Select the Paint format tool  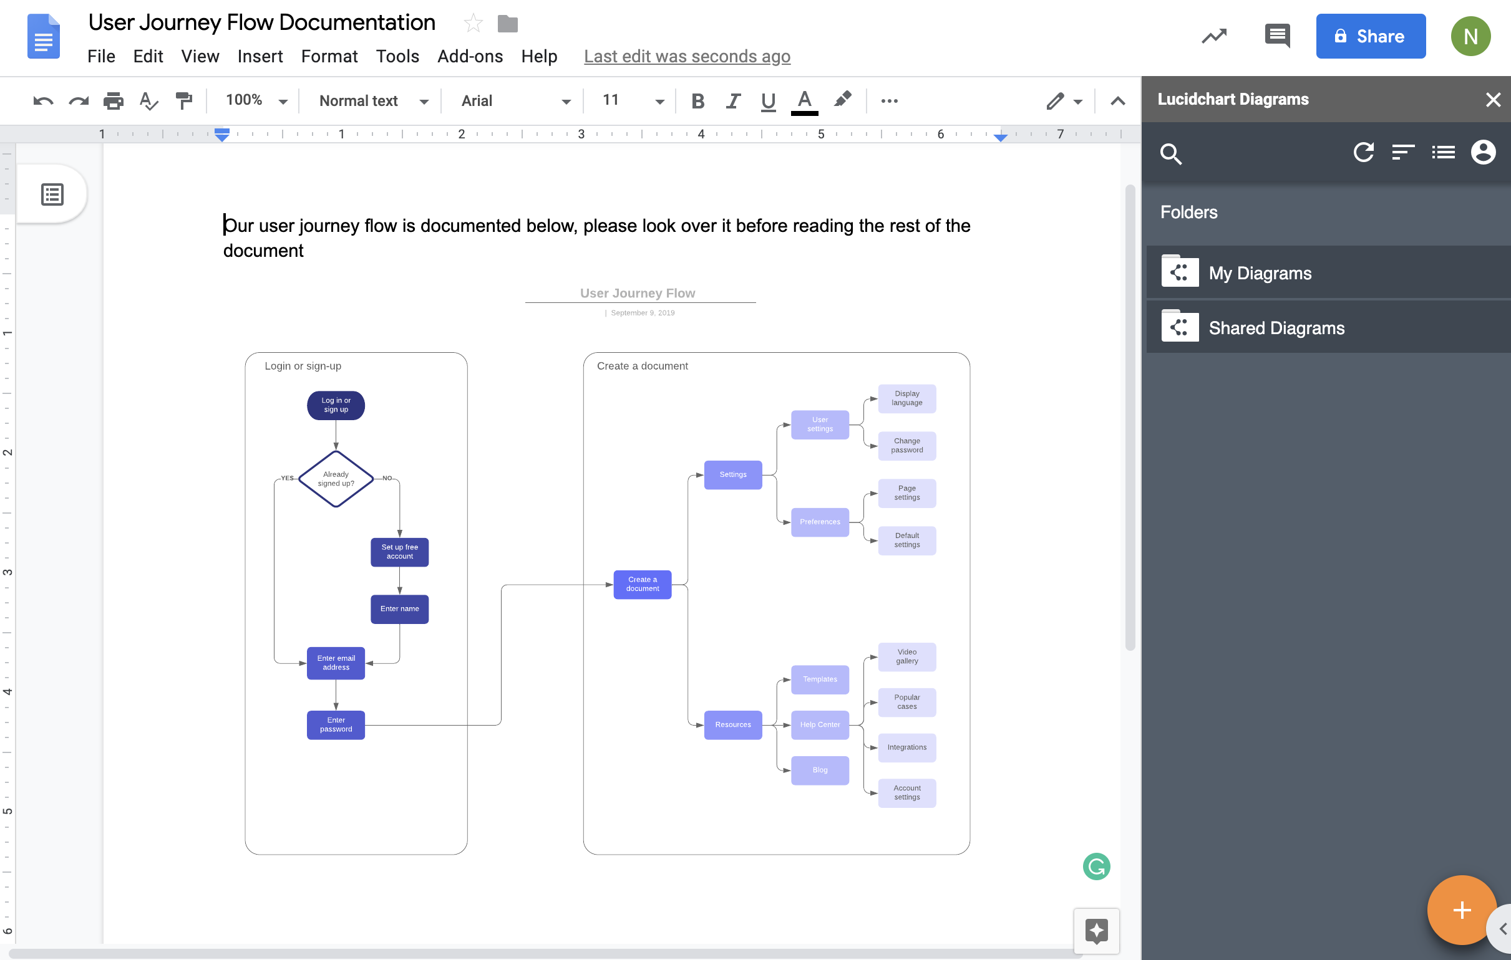(x=184, y=100)
